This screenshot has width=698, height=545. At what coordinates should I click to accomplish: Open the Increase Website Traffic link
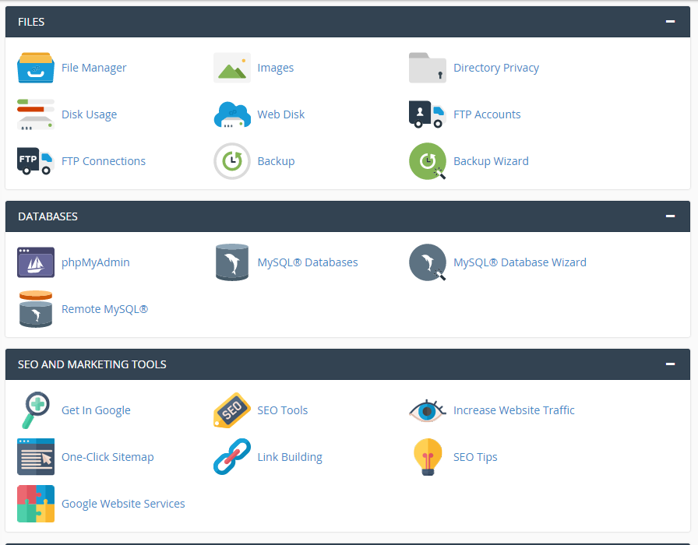pos(514,410)
